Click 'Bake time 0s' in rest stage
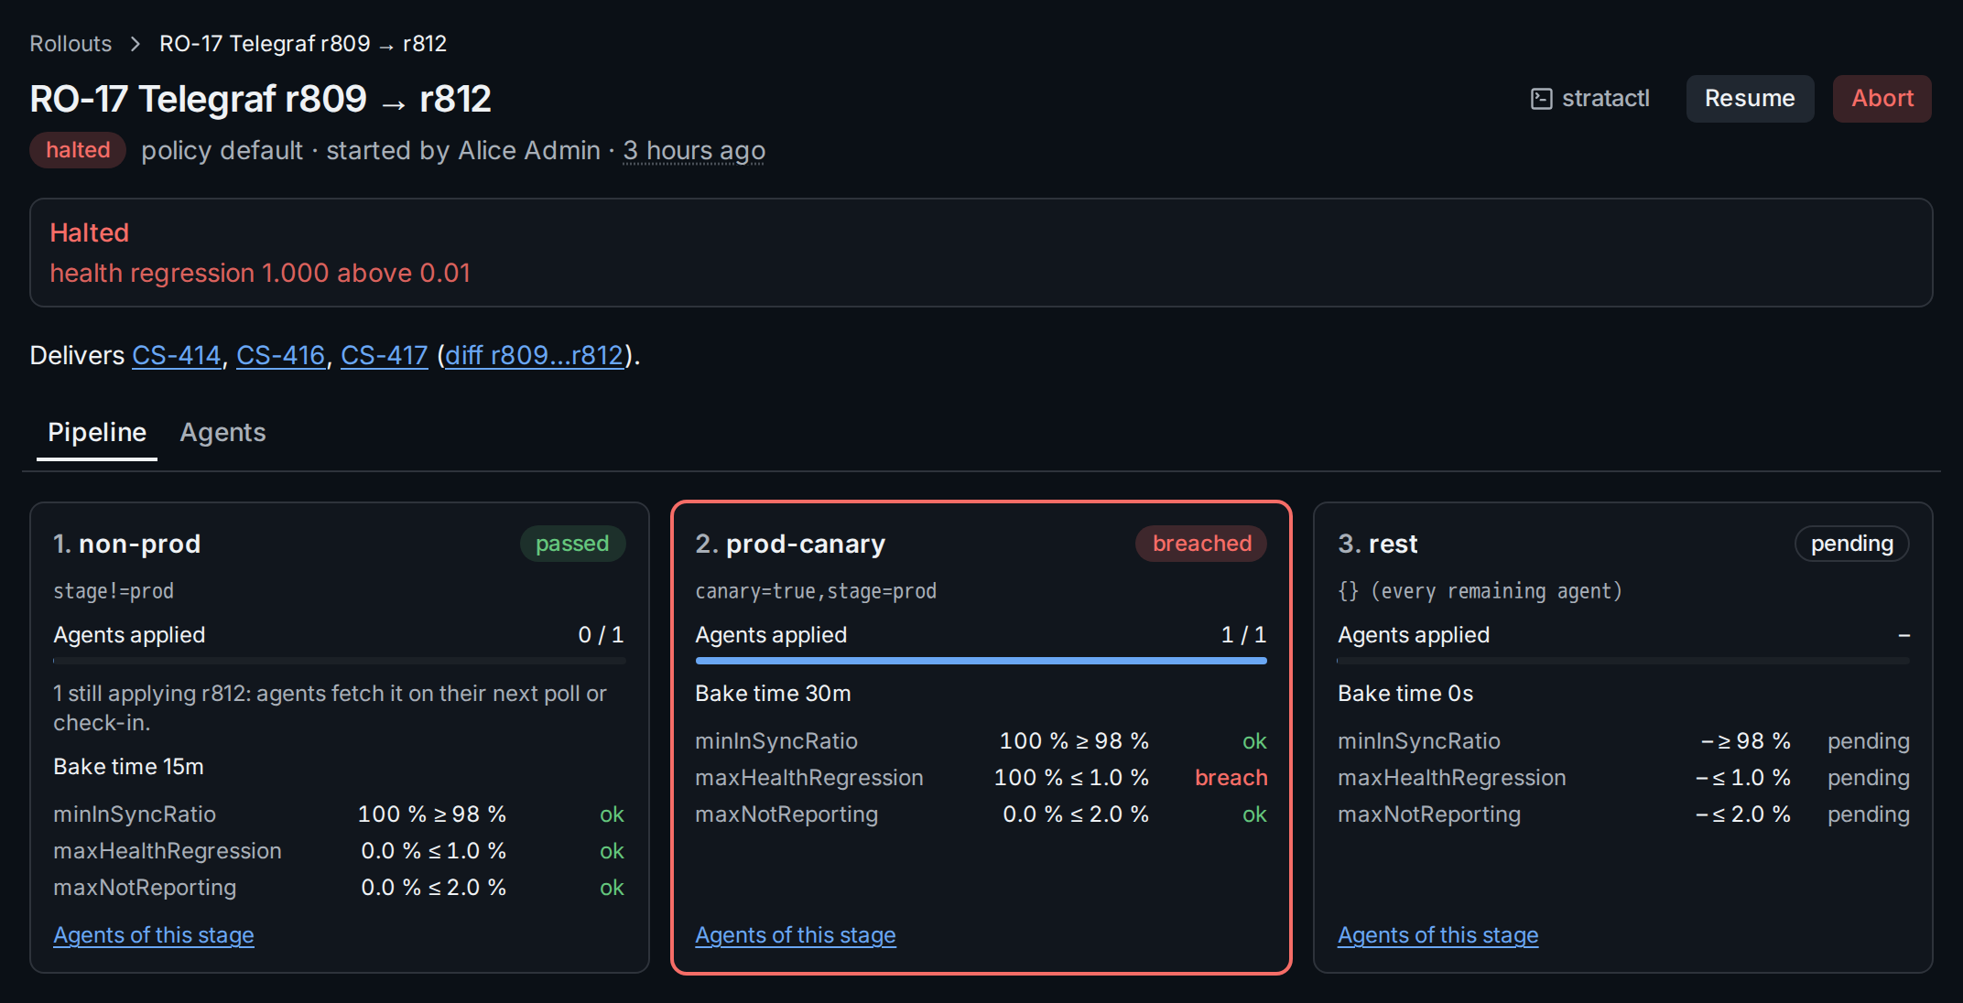 [1405, 694]
